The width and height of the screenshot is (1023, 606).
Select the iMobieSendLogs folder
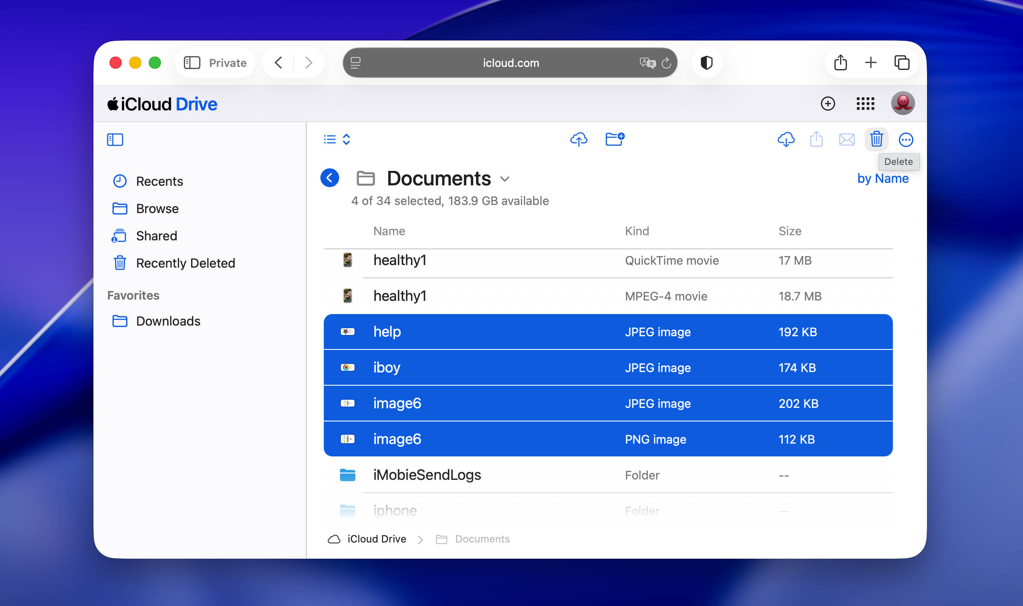(608, 475)
